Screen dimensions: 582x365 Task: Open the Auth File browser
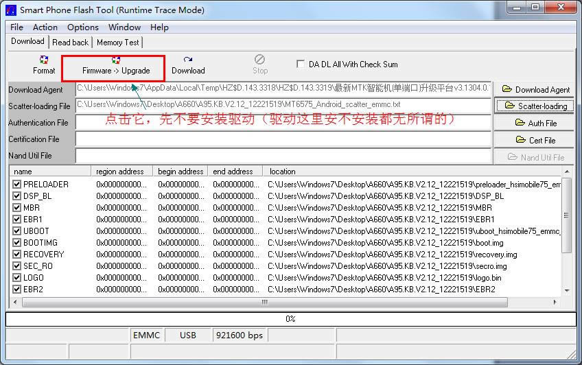(535, 123)
